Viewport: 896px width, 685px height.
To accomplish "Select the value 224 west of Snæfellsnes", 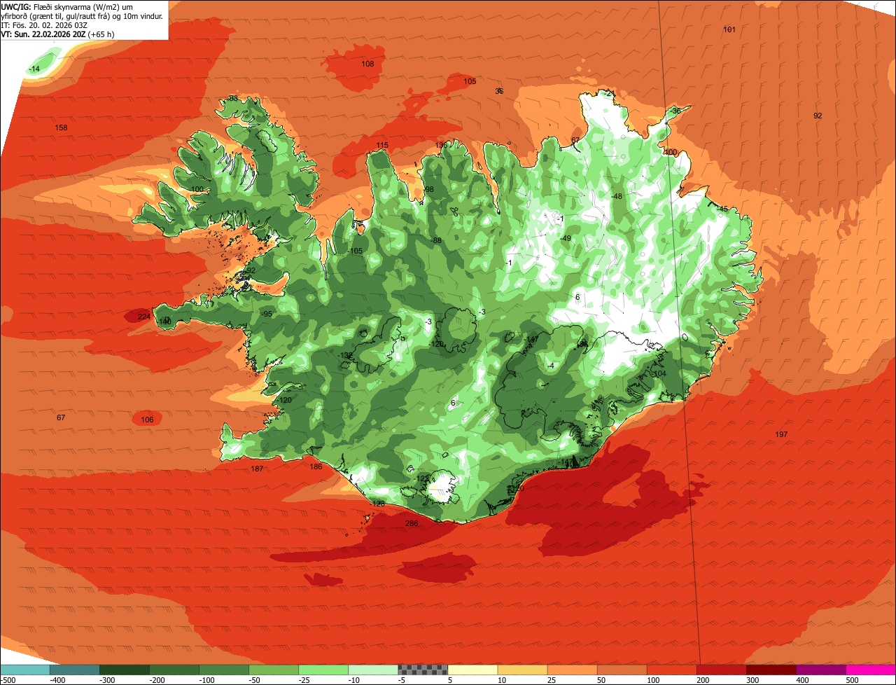I will pyautogui.click(x=144, y=317).
